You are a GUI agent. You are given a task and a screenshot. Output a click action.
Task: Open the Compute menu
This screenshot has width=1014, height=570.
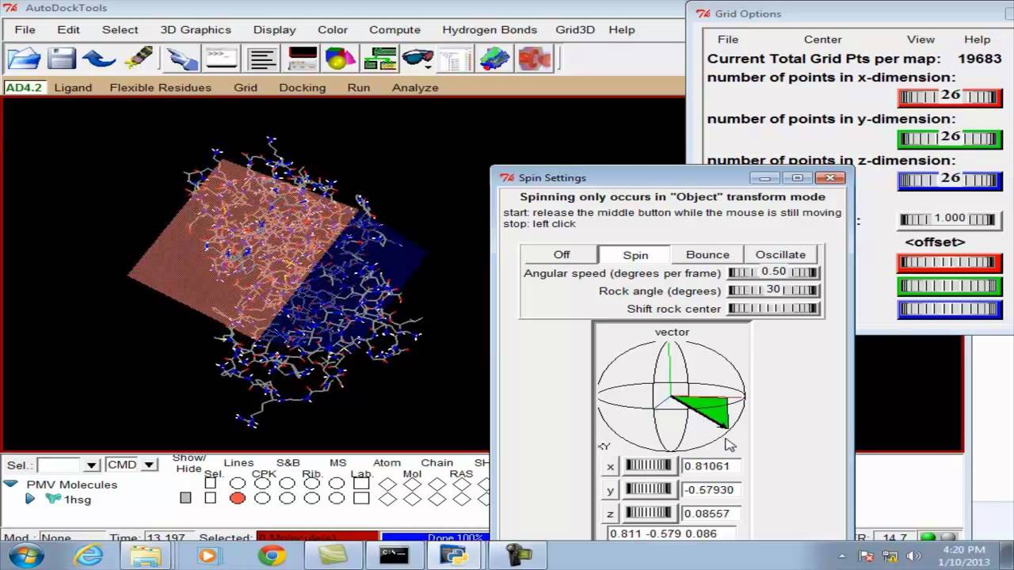(395, 29)
